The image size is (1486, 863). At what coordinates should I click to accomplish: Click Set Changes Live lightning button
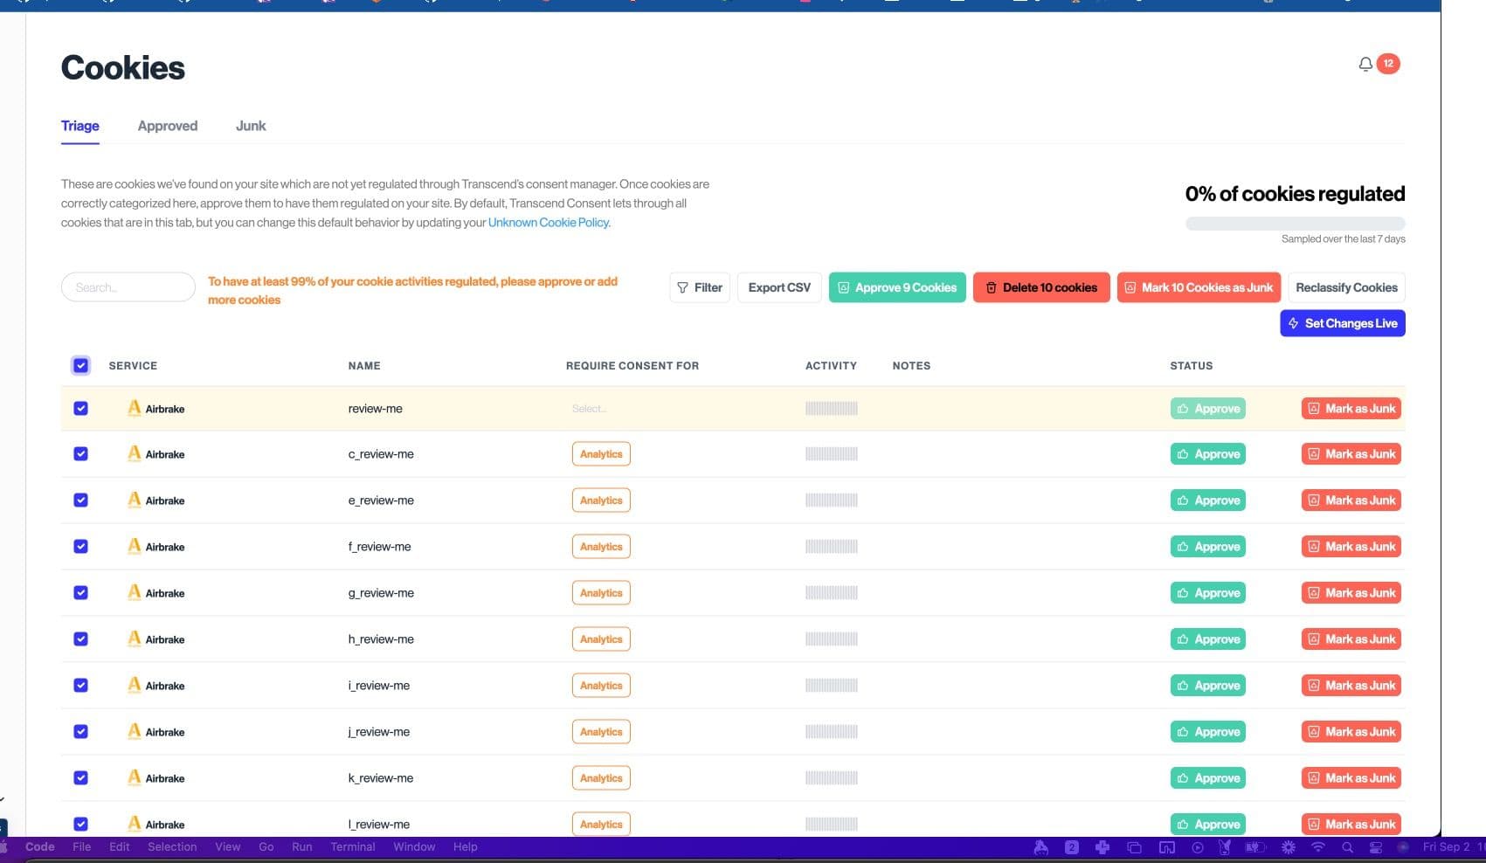coord(1342,323)
